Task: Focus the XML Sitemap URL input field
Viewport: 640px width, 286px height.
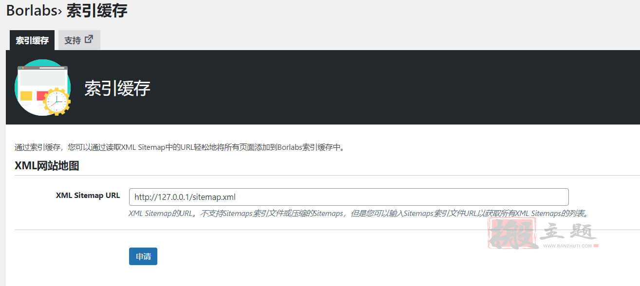Action: coord(349,197)
